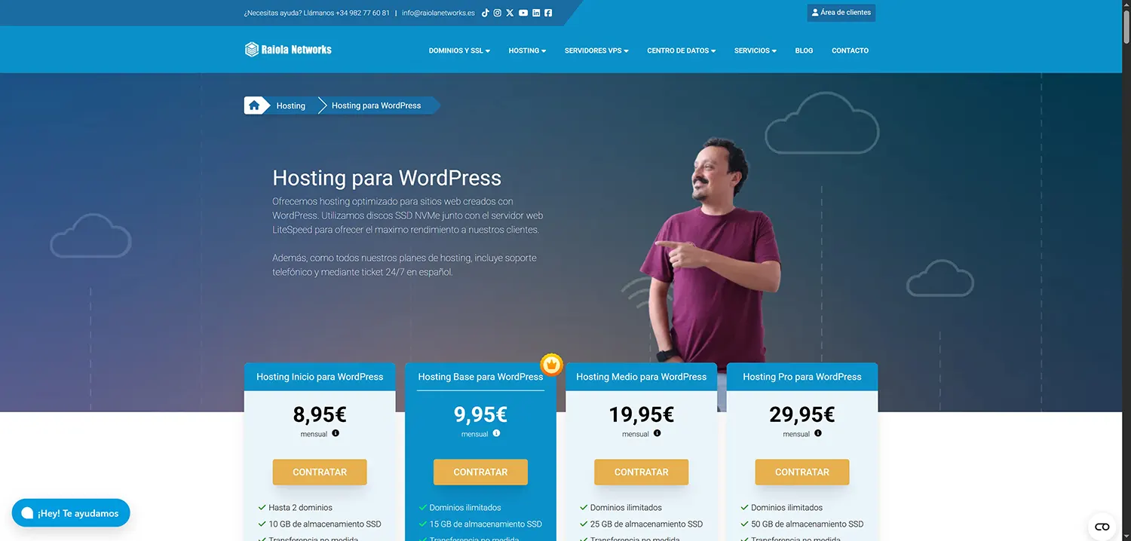This screenshot has height=541, width=1131.
Task: Open the accessibility widget toggle
Action: pos(1102,527)
